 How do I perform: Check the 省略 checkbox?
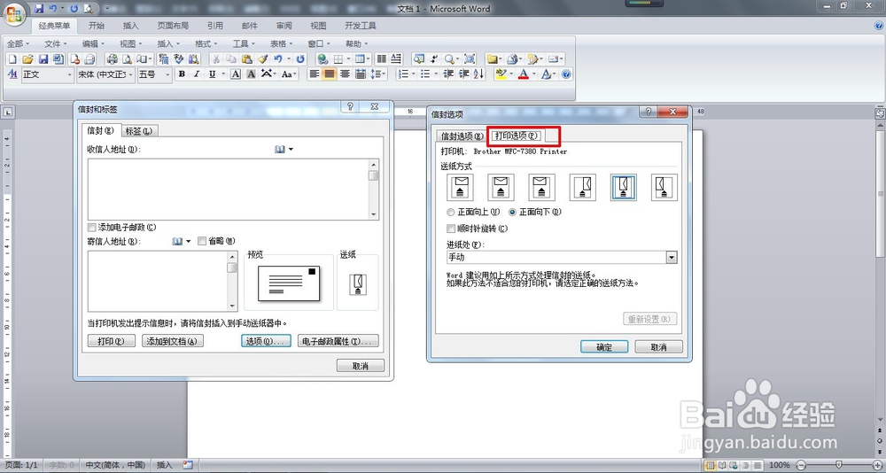pyautogui.click(x=202, y=241)
